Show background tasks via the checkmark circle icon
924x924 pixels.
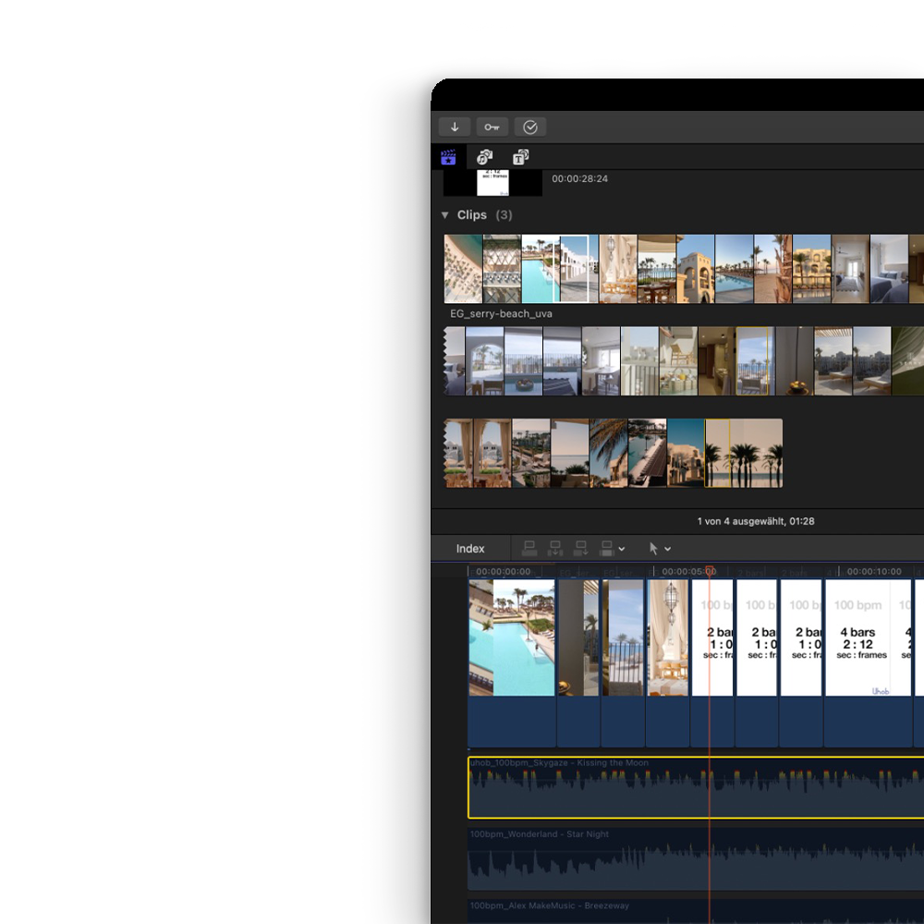click(529, 127)
